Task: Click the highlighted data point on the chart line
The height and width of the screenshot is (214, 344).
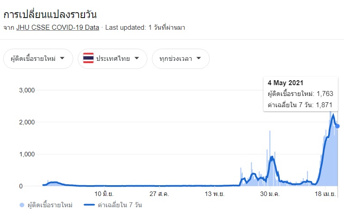Action: pos(337,126)
